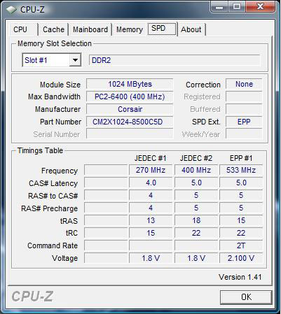This screenshot has height=314, width=281.
Task: Click the 270 MHz frequency cell
Action: coord(151,170)
